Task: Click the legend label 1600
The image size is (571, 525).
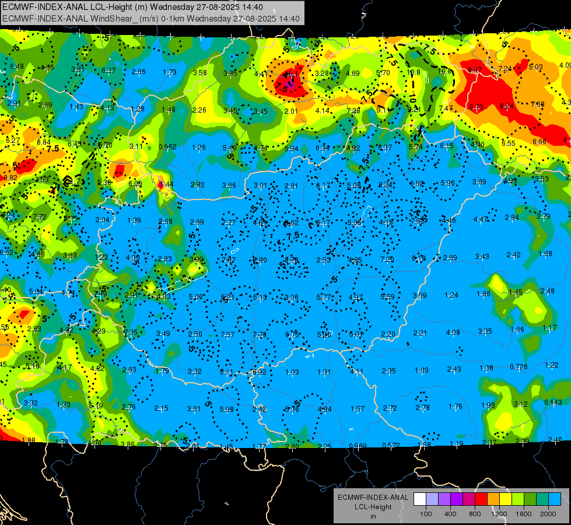Action: (524, 514)
